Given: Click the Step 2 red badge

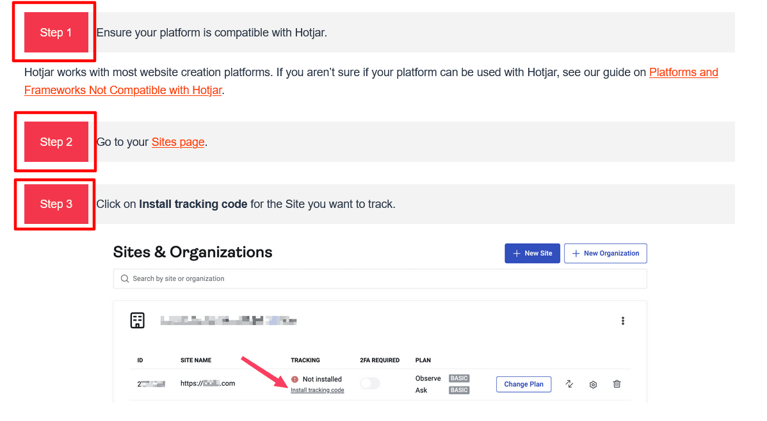Looking at the screenshot, I should 55,141.
